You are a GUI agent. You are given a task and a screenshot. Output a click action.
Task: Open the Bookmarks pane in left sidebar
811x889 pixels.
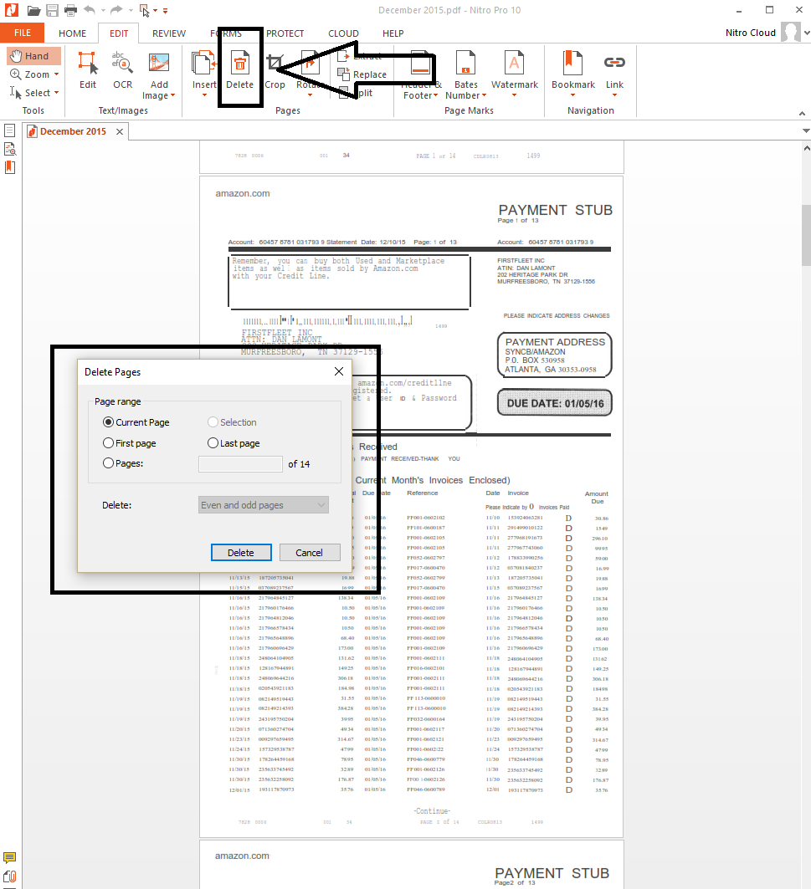pyautogui.click(x=10, y=168)
